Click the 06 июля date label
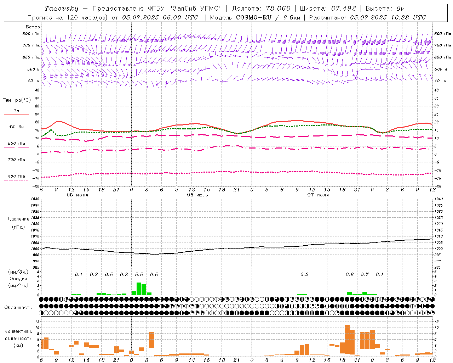The width and height of the screenshot is (453, 363). (x=198, y=195)
